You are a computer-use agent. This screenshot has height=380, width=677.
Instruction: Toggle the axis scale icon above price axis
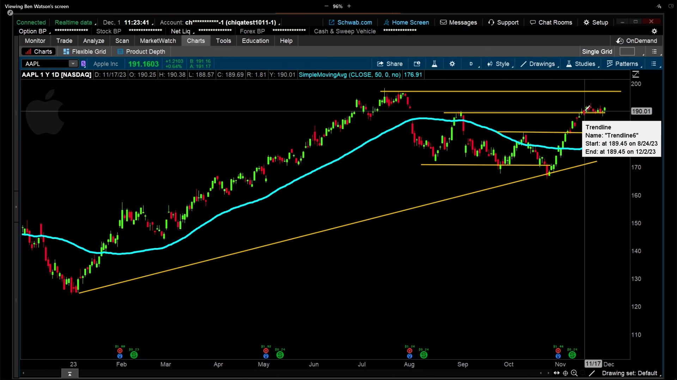tap(635, 75)
